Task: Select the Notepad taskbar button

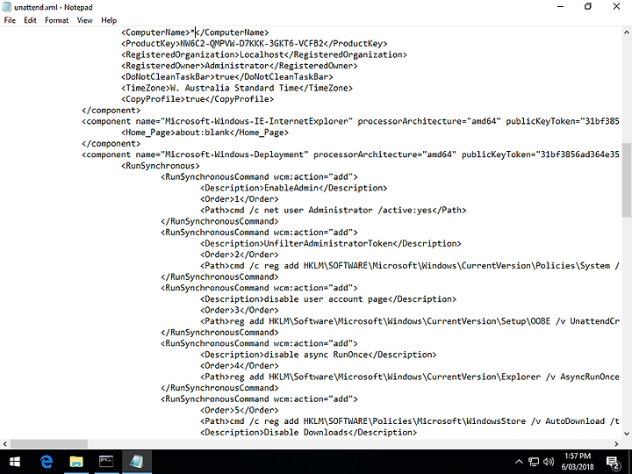Action: [x=137, y=462]
